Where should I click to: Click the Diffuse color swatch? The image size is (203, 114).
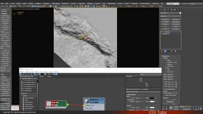152,98
